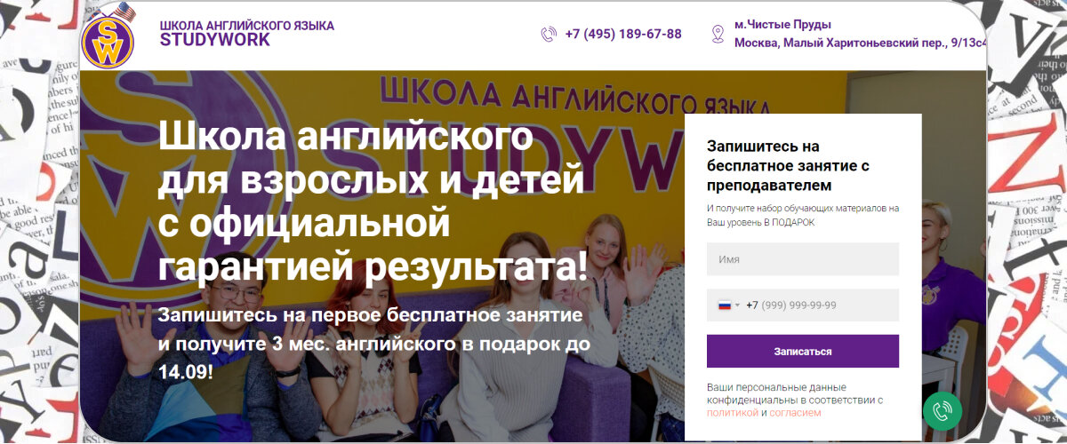Open the согласием consent link
Screen dimensions: 1067x444
795,413
